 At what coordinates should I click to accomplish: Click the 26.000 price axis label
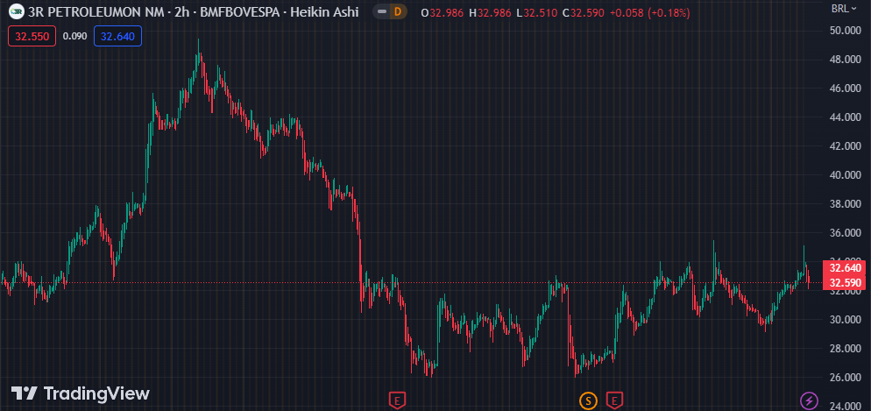click(846, 377)
